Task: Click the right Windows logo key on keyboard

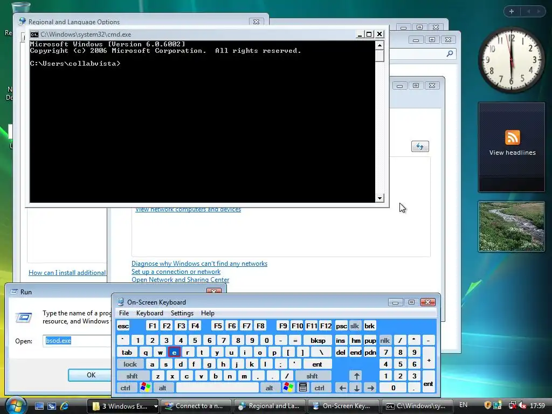Action: point(288,388)
